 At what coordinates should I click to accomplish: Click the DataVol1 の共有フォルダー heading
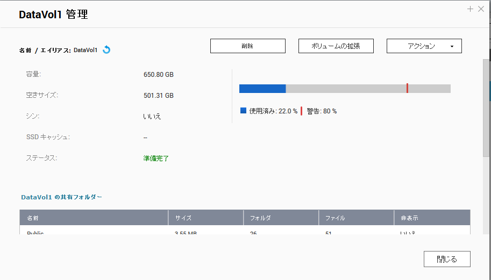point(61,197)
